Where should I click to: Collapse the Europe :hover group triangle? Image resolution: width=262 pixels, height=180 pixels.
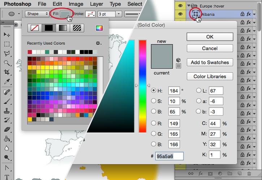pyautogui.click(x=189, y=6)
